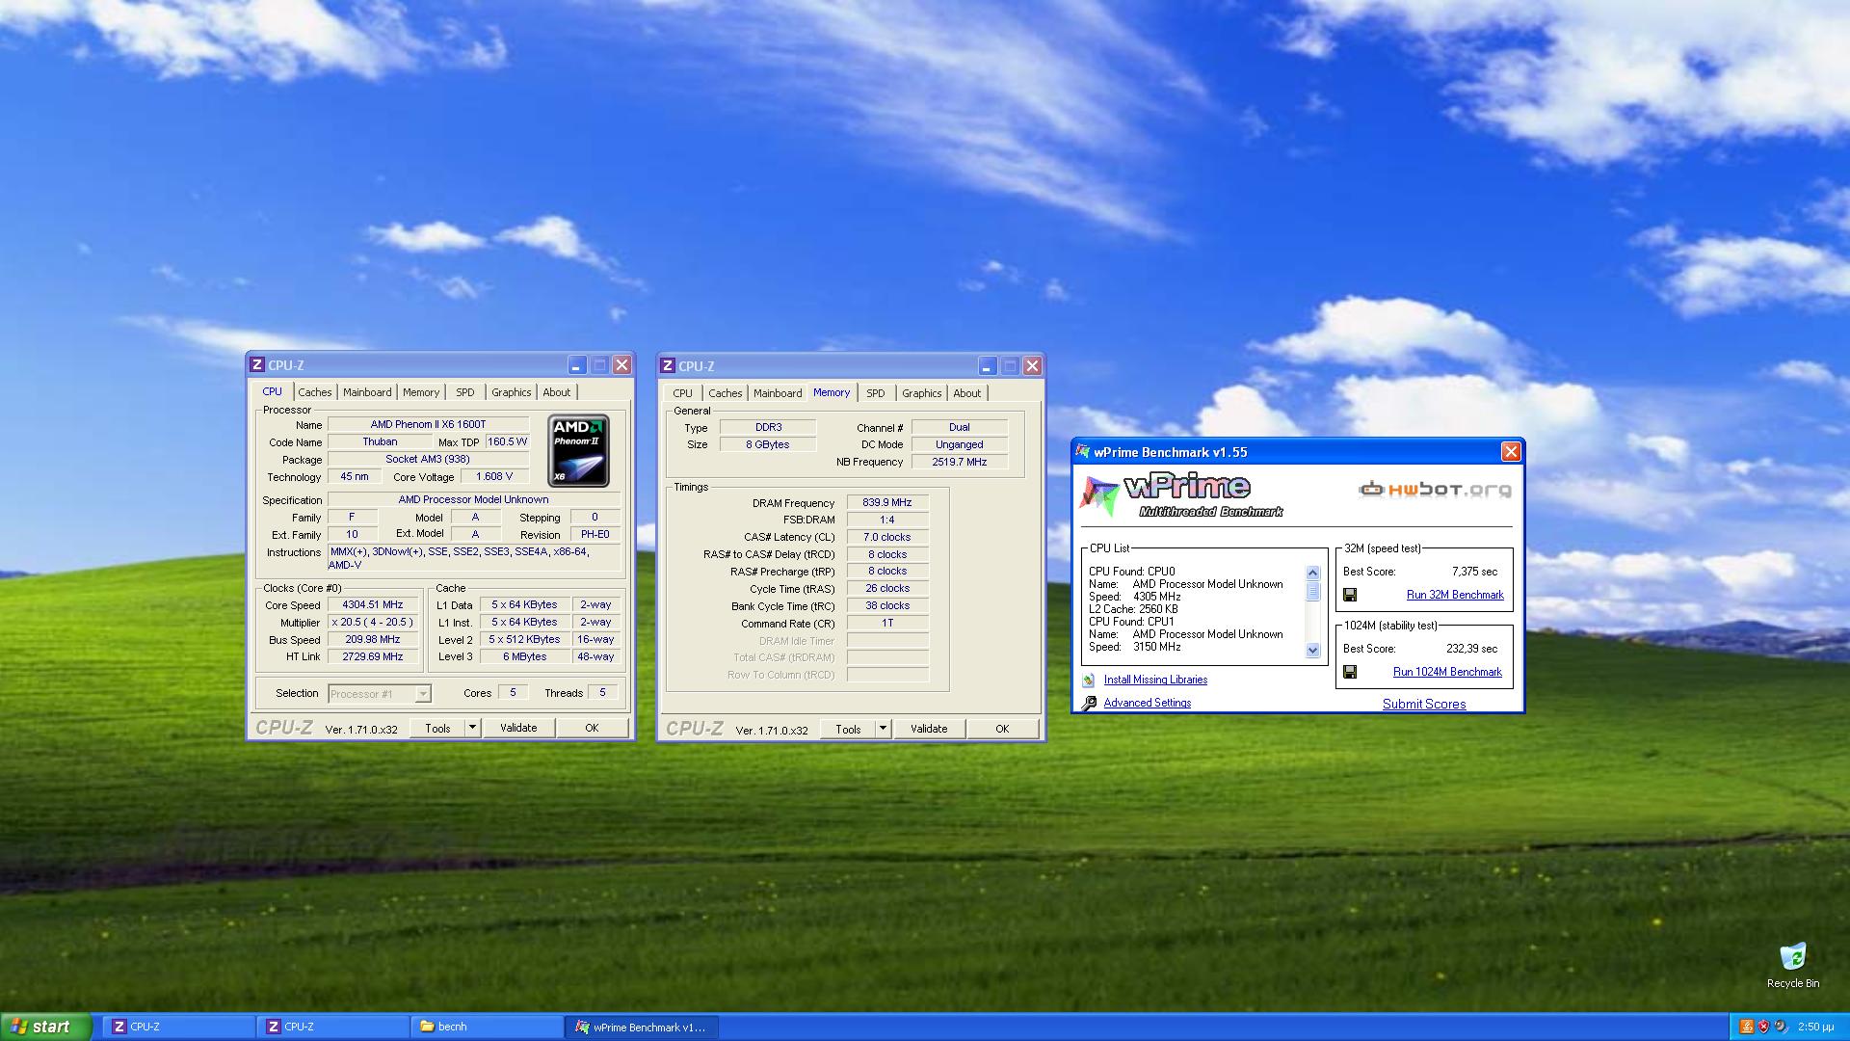Click Validate in Memory CPU-Z window
This screenshot has width=1850, height=1041.
(929, 729)
